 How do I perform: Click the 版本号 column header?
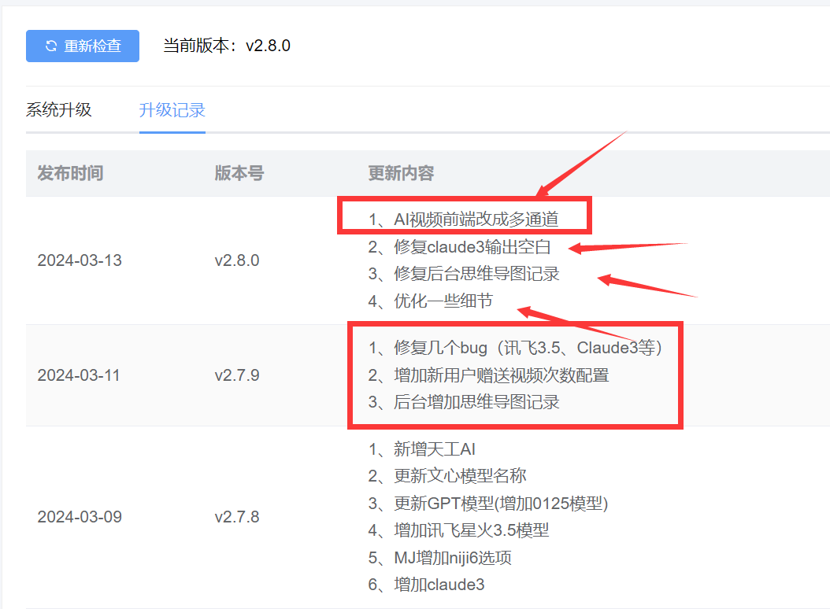coord(239,173)
